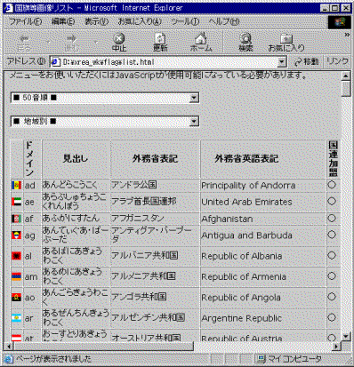The height and width of the screenshot is (367, 354).
Task: Expand the toolbar overflow chevron
Action: 347,35
